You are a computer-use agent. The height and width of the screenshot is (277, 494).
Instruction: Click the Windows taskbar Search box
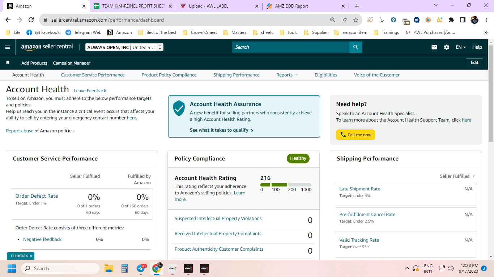(x=60, y=268)
